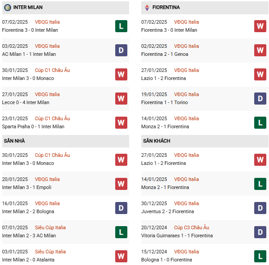This screenshot has width=269, height=265.
Task: Click the W badge for Inter Milan 3-0 Monaco under Sân Nhà
Action: 121,160
